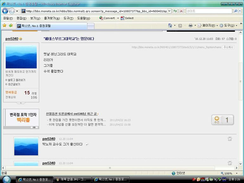
Task: Click report icon on first comment
Action: click(230, 139)
